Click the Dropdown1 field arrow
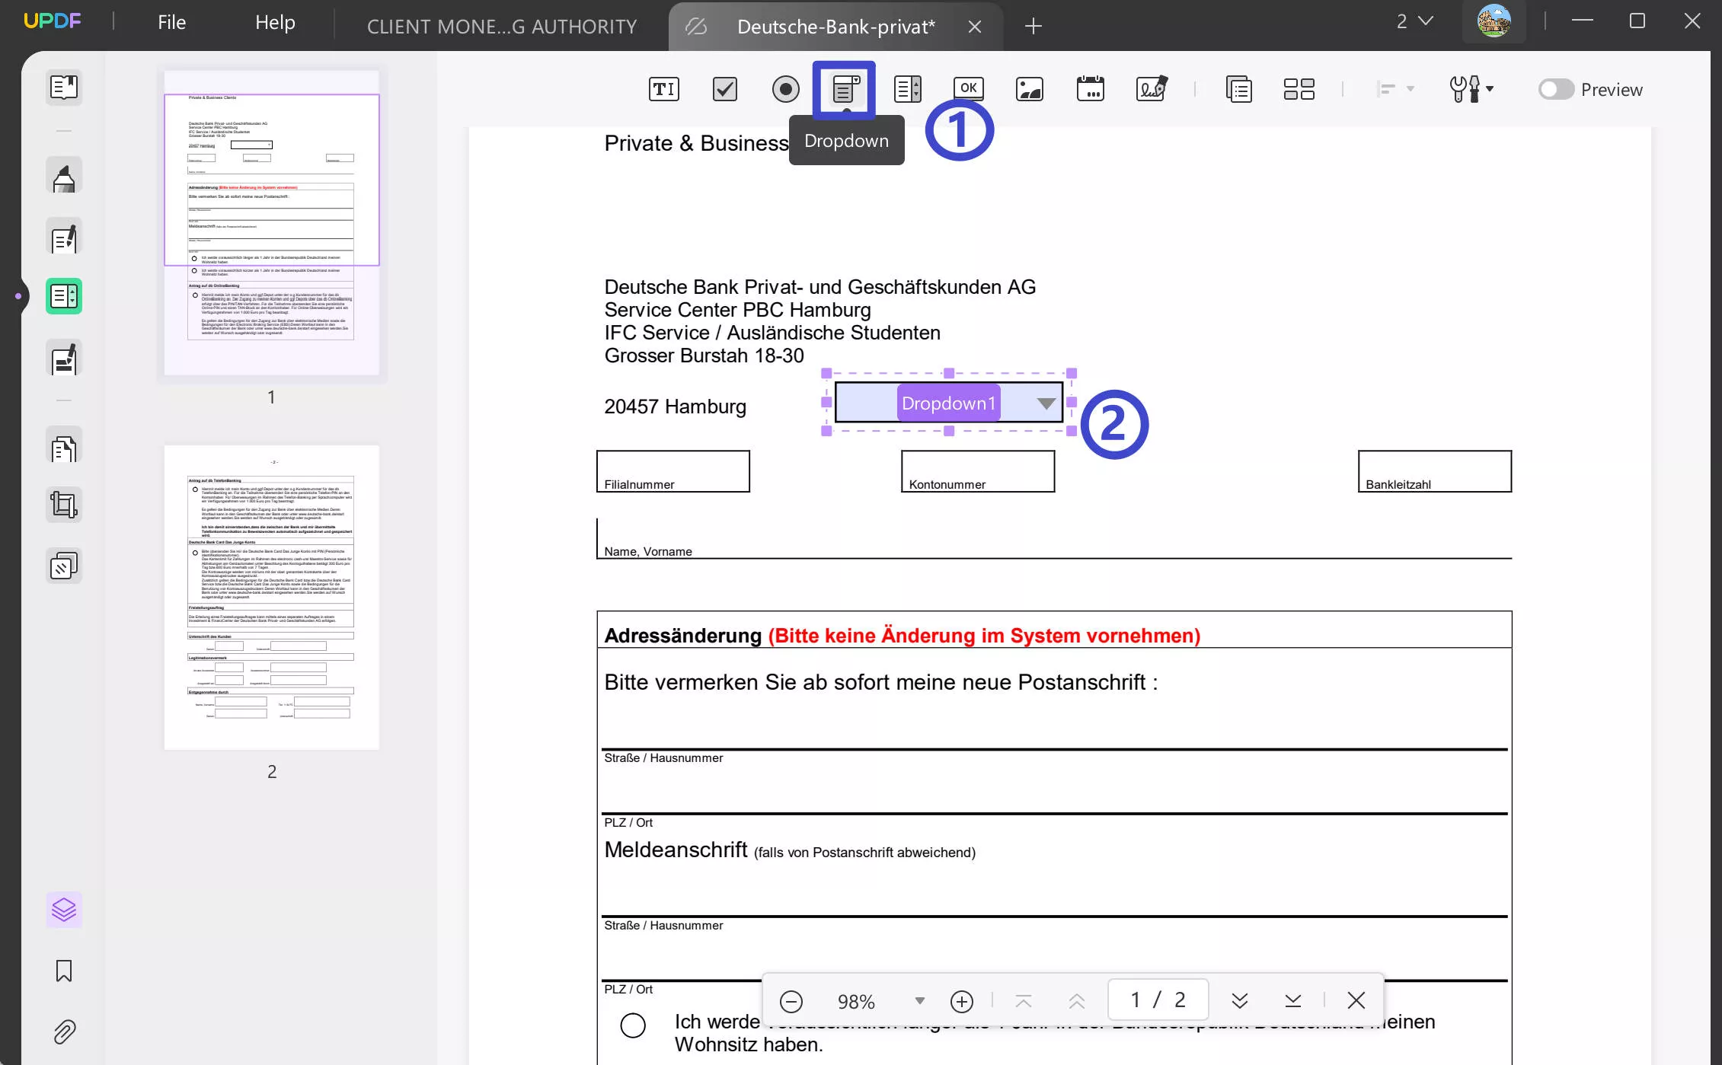1722x1065 pixels. click(1046, 403)
